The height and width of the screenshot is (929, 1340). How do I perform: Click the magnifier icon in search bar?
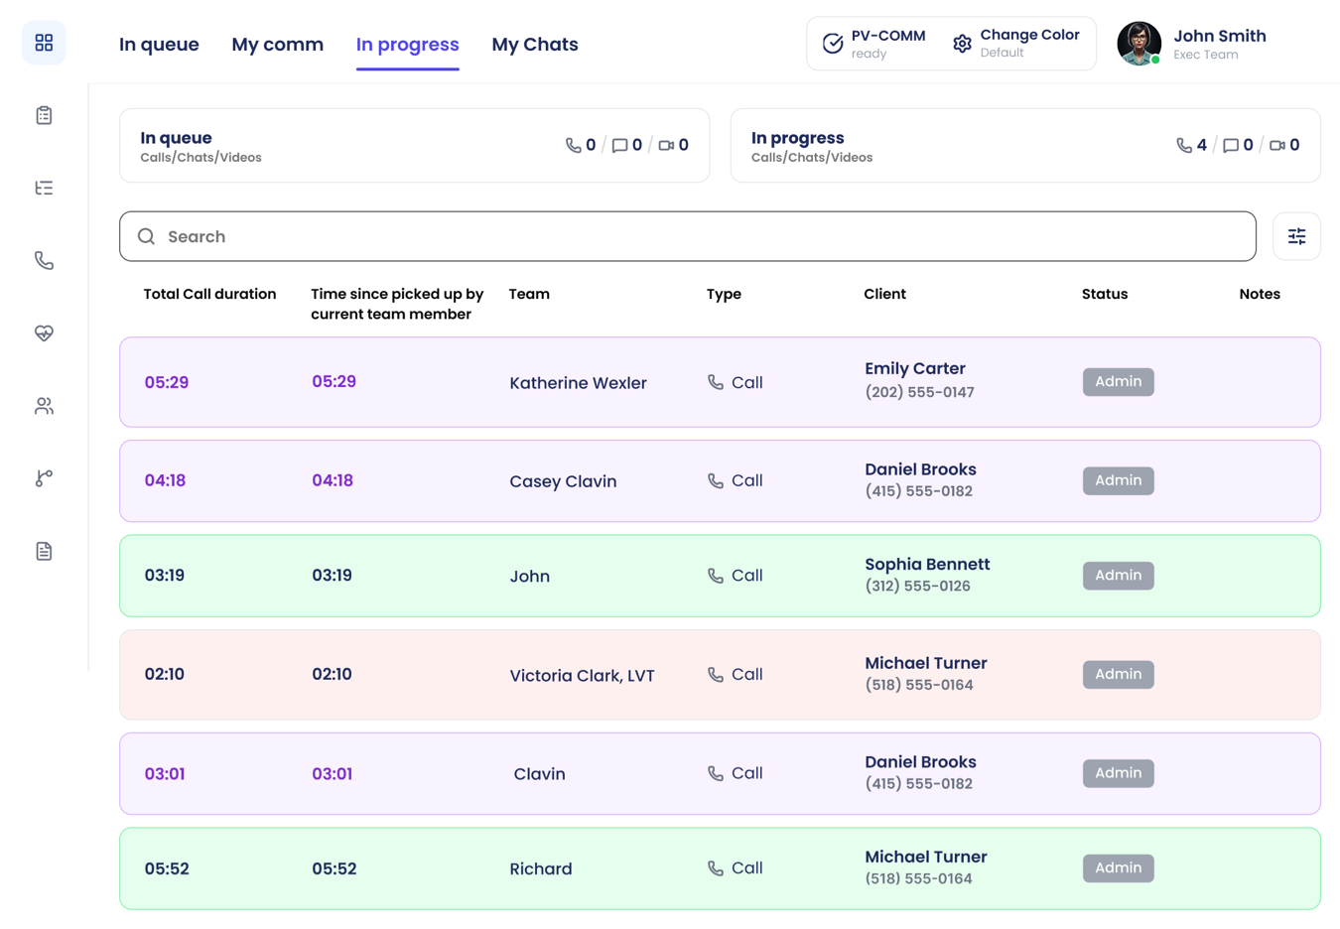(146, 236)
